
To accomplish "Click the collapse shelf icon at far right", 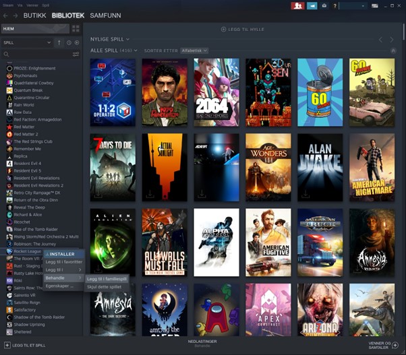I will tap(393, 51).
